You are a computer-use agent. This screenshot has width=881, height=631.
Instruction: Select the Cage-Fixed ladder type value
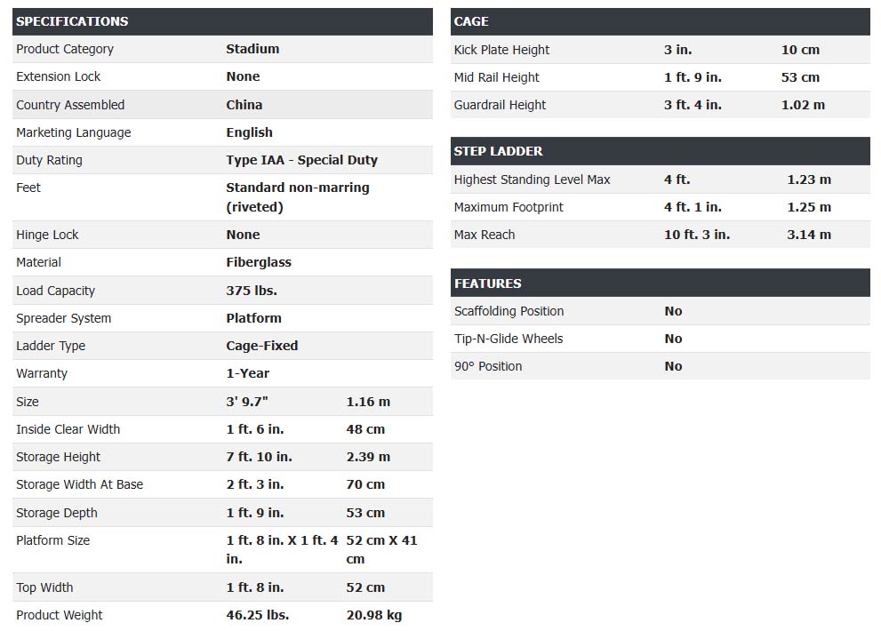pyautogui.click(x=262, y=346)
